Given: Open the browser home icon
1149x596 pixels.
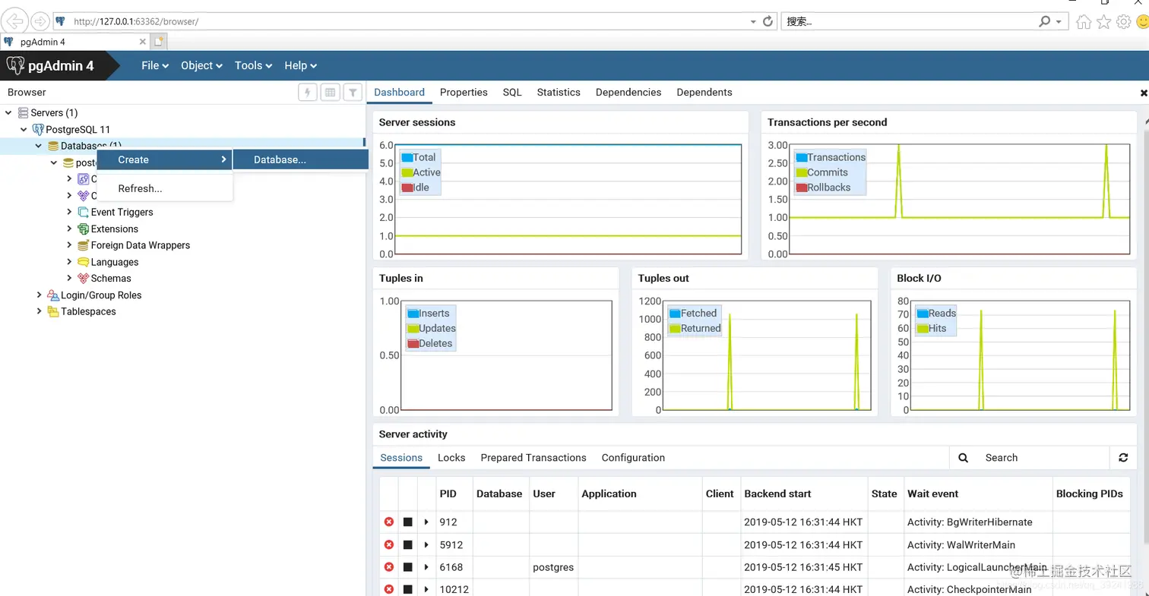Looking at the screenshot, I should [x=1084, y=22].
